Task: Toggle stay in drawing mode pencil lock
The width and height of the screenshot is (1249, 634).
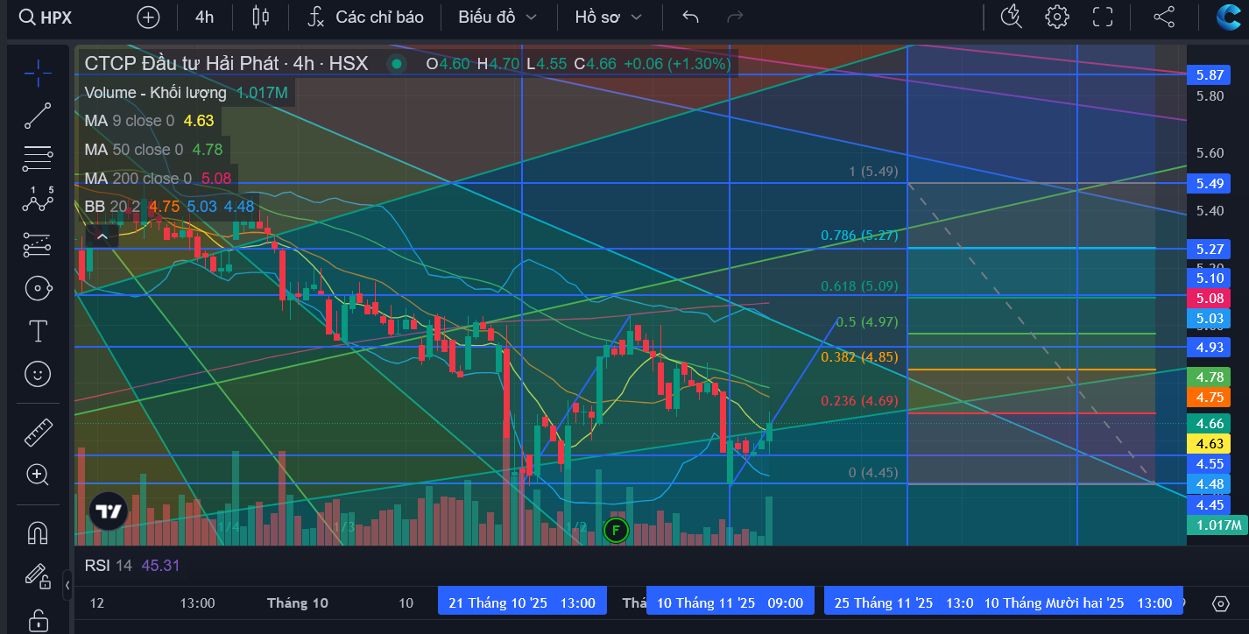Action: (38, 575)
